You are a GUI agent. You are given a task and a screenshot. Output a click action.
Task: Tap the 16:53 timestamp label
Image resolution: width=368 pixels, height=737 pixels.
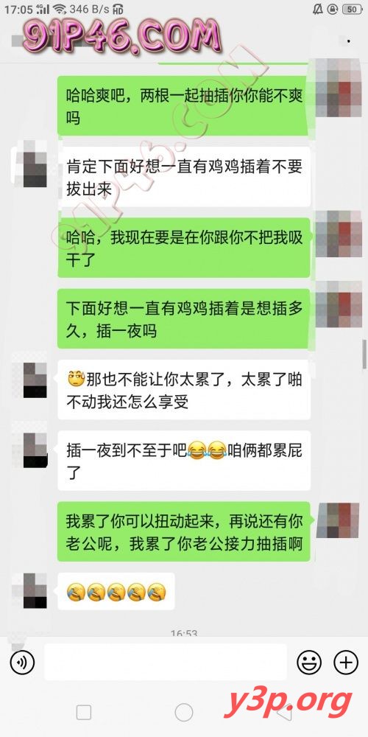[184, 633]
